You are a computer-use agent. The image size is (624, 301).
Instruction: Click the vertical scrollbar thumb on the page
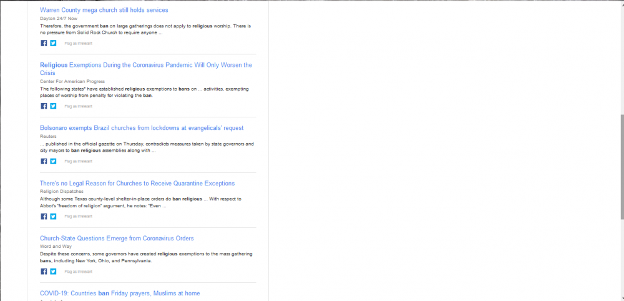(622, 167)
